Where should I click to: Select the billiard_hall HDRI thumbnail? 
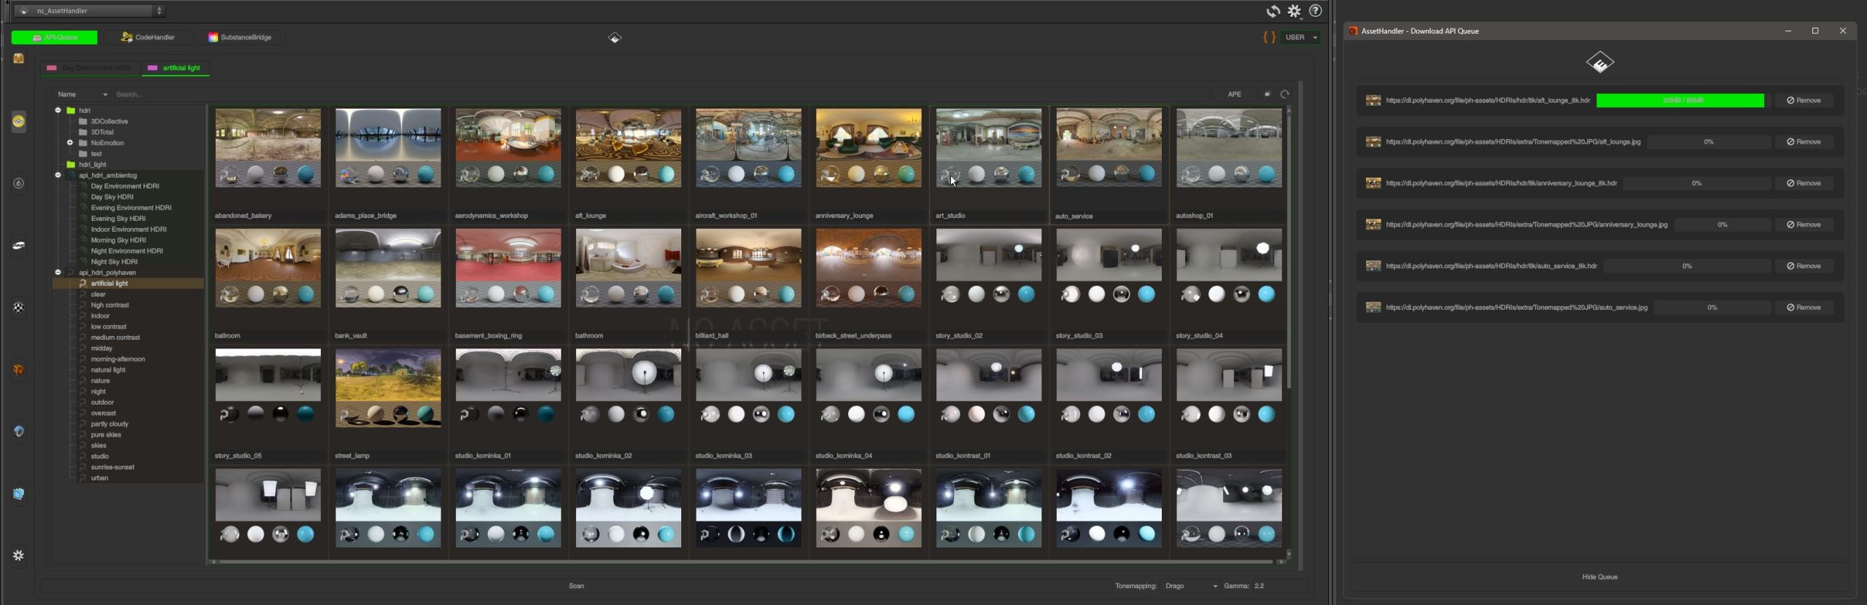tap(748, 268)
